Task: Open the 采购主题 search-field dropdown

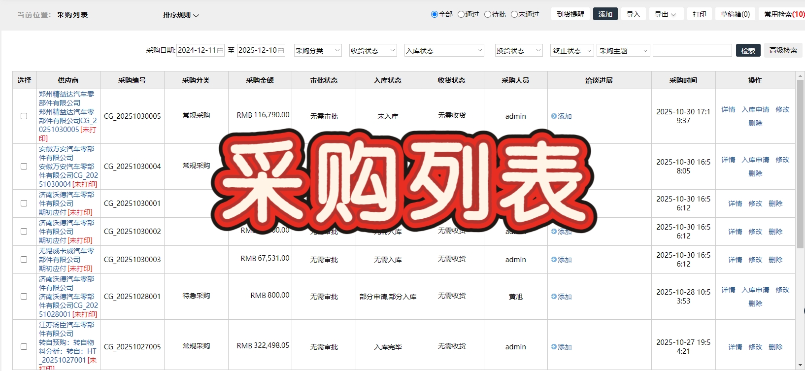Action: coord(624,51)
